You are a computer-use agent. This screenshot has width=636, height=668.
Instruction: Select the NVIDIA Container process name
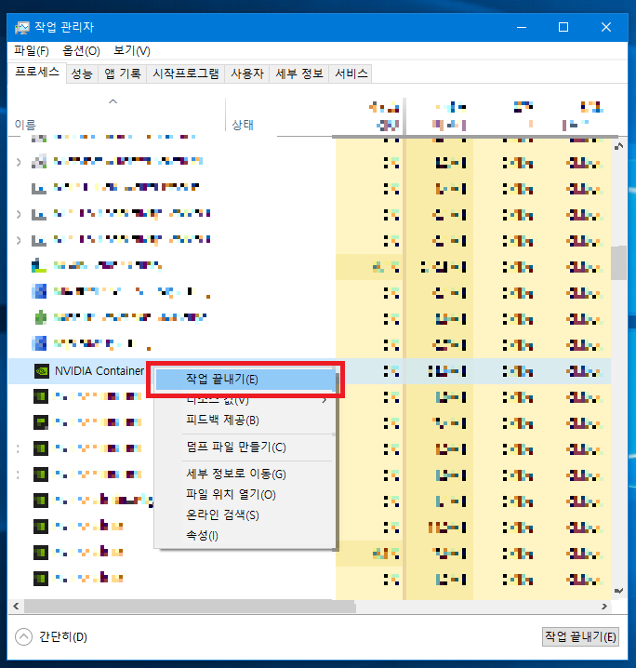click(x=99, y=371)
